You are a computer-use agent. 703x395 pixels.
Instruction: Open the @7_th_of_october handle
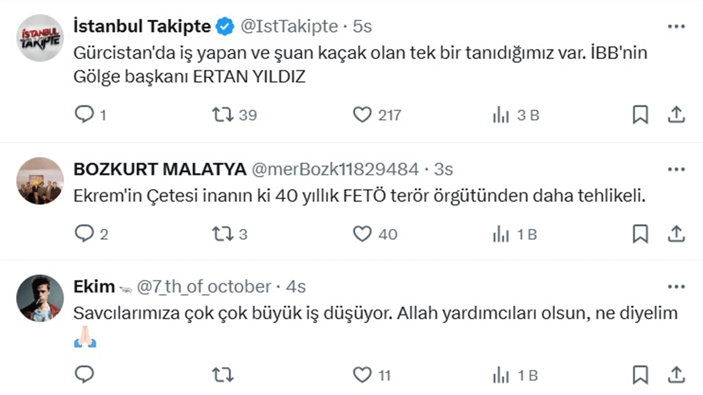click(203, 287)
